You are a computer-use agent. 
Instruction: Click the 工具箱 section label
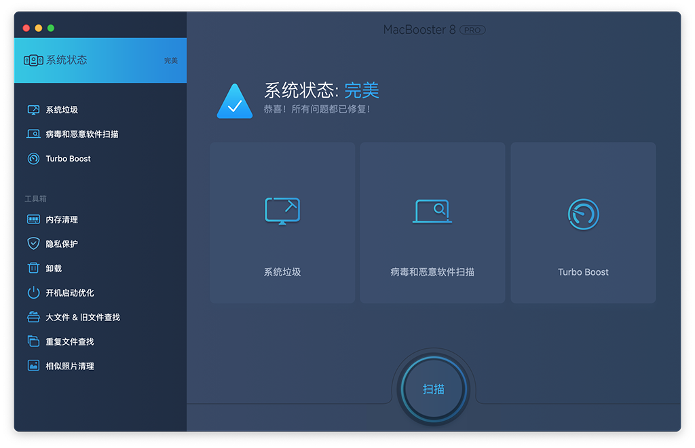pos(35,199)
